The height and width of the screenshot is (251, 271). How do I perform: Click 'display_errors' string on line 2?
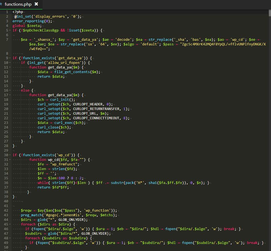tap(50, 17)
